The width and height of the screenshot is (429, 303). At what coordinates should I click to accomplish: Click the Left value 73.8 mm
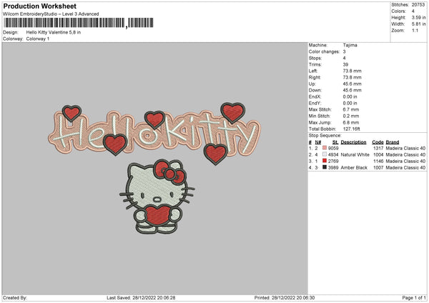(352, 71)
